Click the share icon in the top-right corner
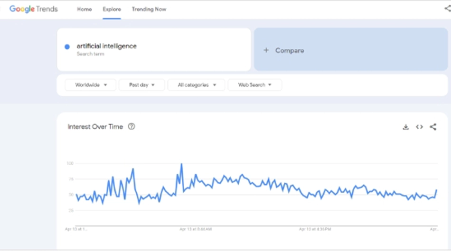Screen dimensions: 451x251 [448, 9]
